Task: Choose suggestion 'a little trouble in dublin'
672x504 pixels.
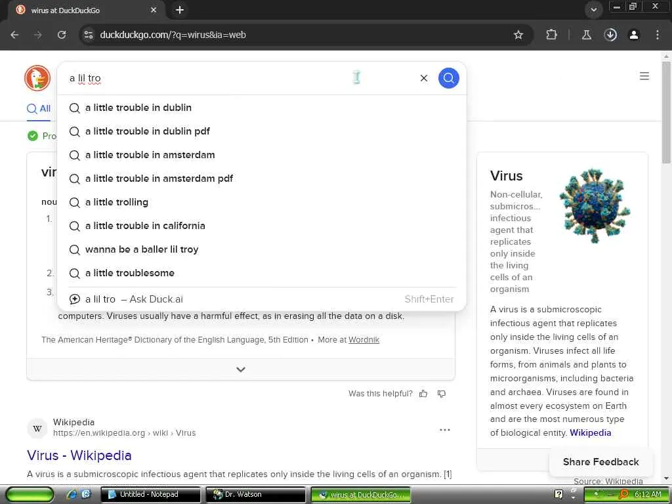Action: [261, 108]
